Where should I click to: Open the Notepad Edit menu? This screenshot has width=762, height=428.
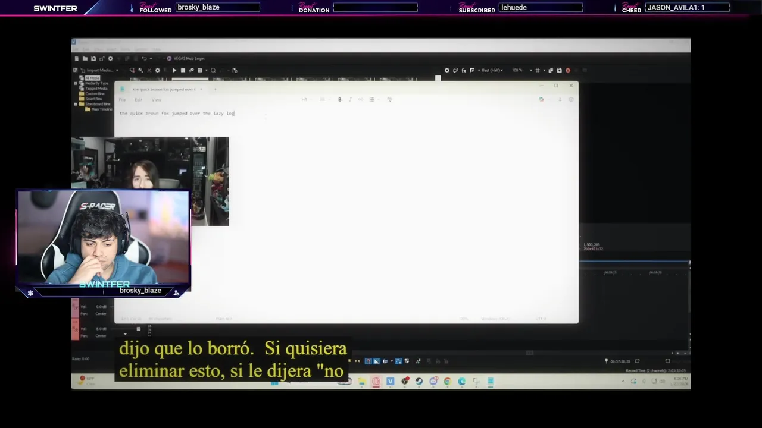point(139,100)
